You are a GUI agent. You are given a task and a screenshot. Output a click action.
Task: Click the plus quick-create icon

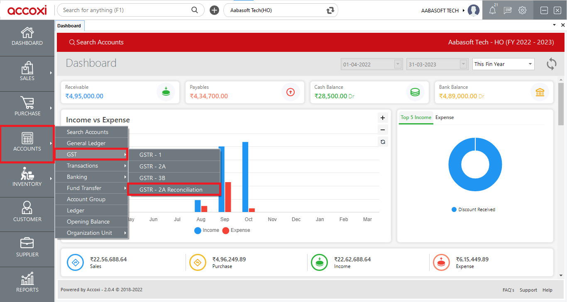[x=214, y=10]
